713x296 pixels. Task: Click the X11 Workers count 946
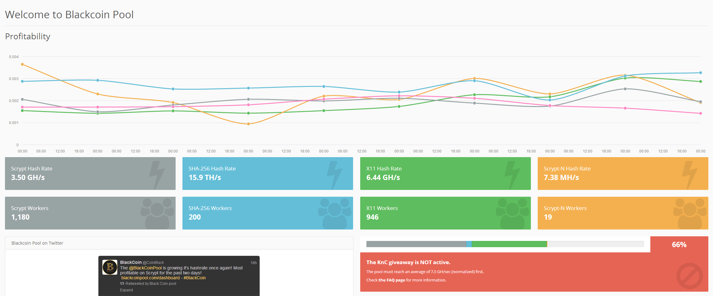372,217
